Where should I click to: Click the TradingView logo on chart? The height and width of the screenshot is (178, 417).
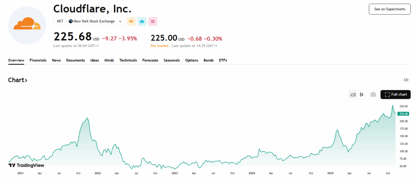click(x=26, y=165)
